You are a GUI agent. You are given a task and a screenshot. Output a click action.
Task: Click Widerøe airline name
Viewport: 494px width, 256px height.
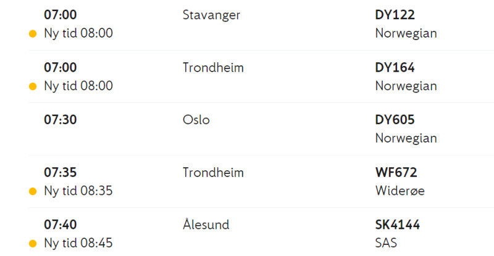point(400,191)
